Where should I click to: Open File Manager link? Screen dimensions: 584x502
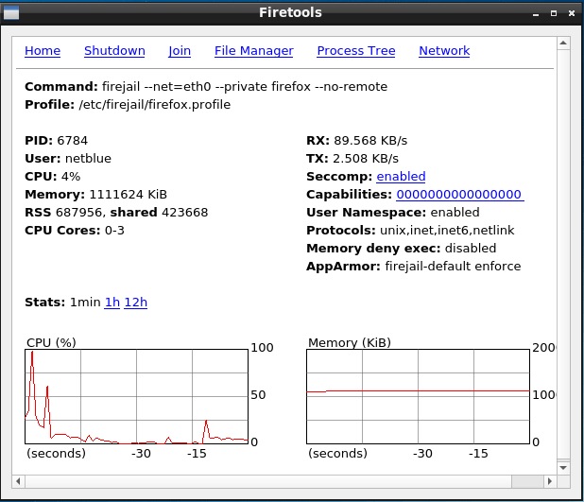point(254,51)
